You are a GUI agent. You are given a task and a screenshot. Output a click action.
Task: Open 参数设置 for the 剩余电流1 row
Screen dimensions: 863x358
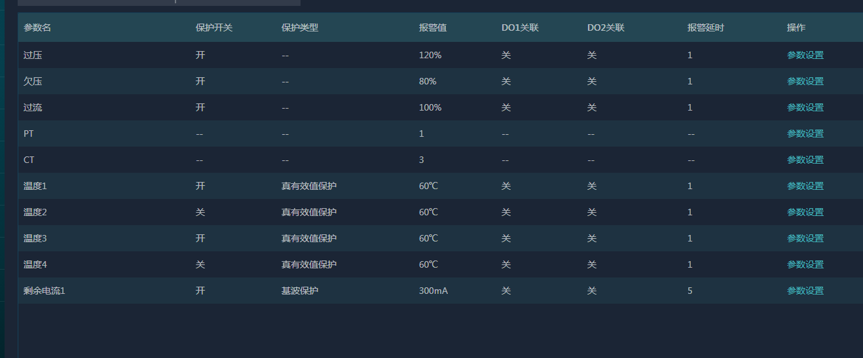[805, 291]
